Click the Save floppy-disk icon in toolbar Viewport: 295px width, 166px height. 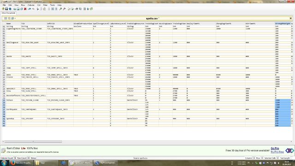point(6,9)
